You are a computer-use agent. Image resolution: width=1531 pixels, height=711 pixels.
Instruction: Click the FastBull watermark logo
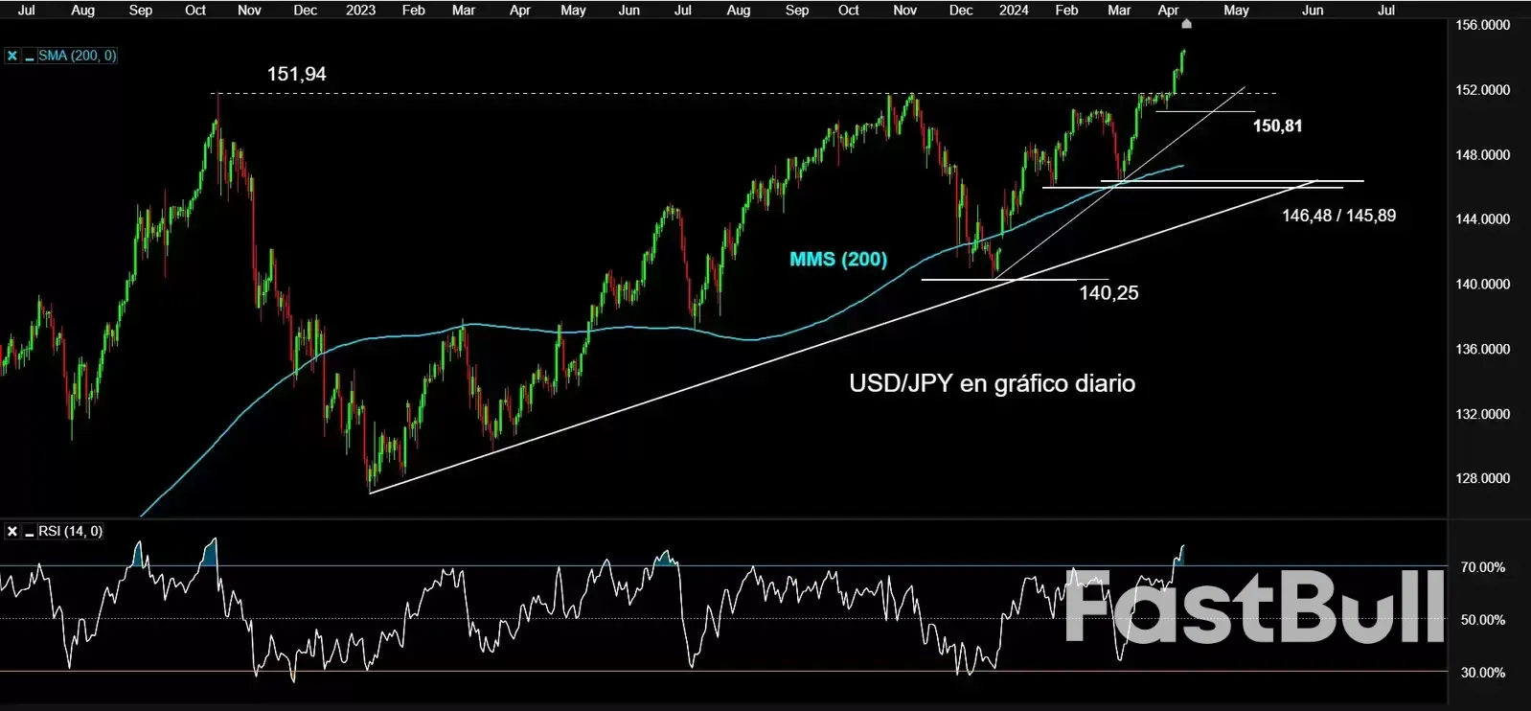pos(1253,608)
